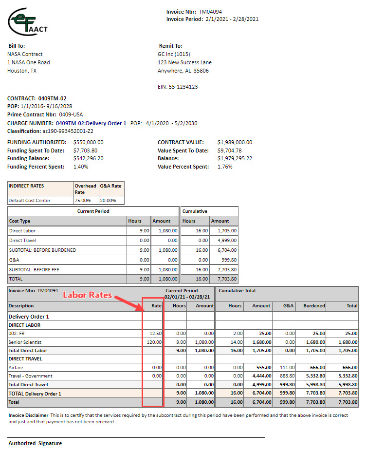
Task: Click the red Labor Rates annotation text
Action: [x=87, y=295]
